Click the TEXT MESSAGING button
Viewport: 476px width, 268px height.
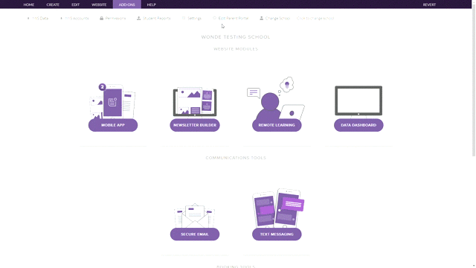[277, 234]
